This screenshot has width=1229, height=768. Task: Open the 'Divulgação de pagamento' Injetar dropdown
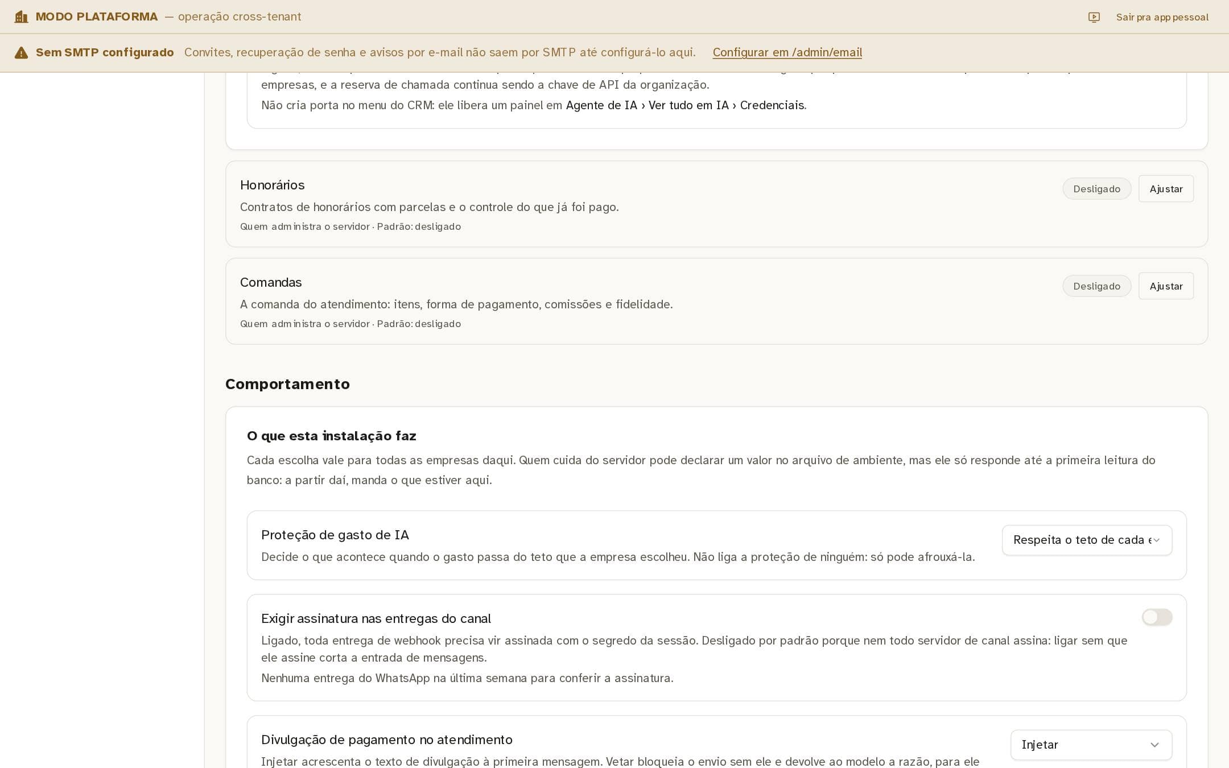pyautogui.click(x=1091, y=745)
